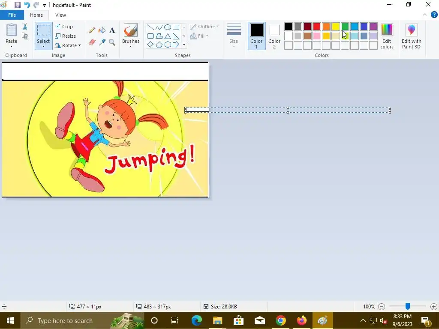Collapse the ribbon with chevron
439x329 pixels.
pos(425,15)
